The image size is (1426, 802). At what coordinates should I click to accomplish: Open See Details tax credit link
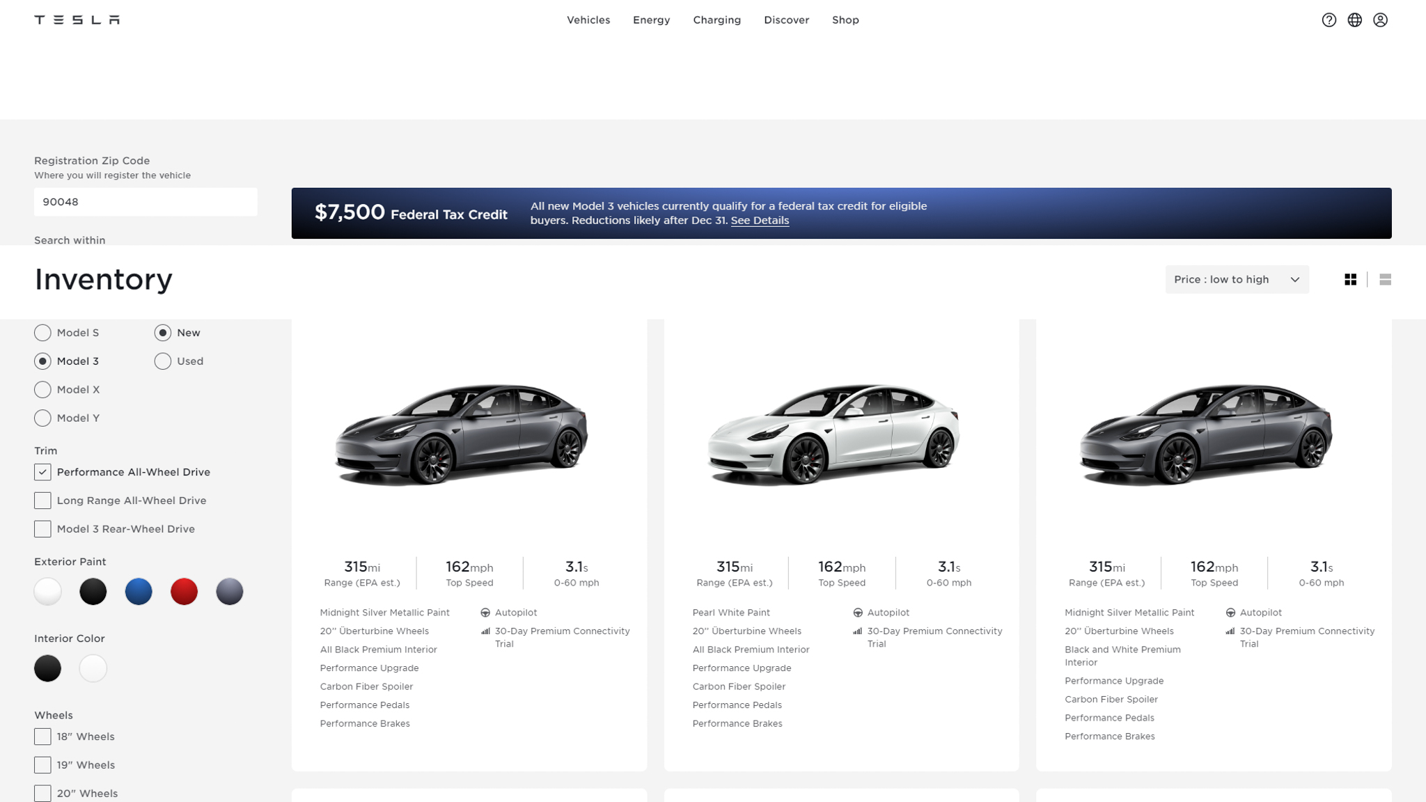pos(760,221)
